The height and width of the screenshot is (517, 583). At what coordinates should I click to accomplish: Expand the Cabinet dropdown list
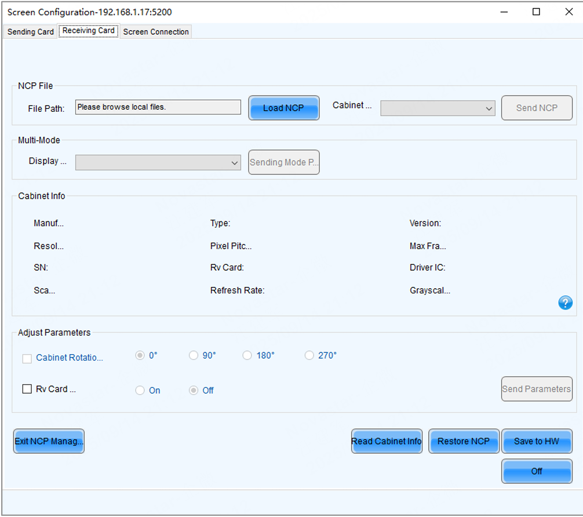[438, 108]
